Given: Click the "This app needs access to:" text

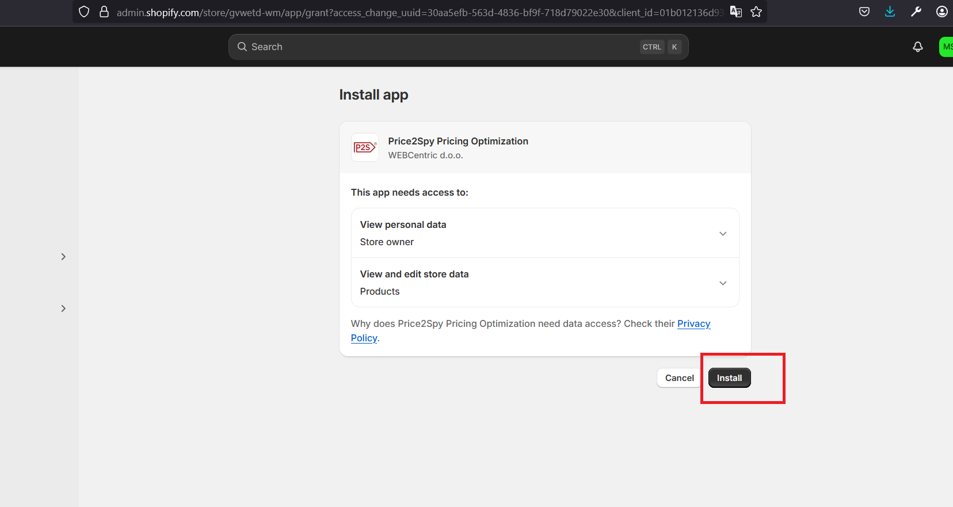Looking at the screenshot, I should point(409,192).
